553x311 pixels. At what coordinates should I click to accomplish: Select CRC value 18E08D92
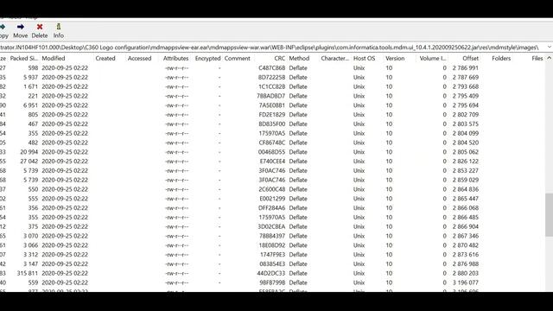pos(271,245)
